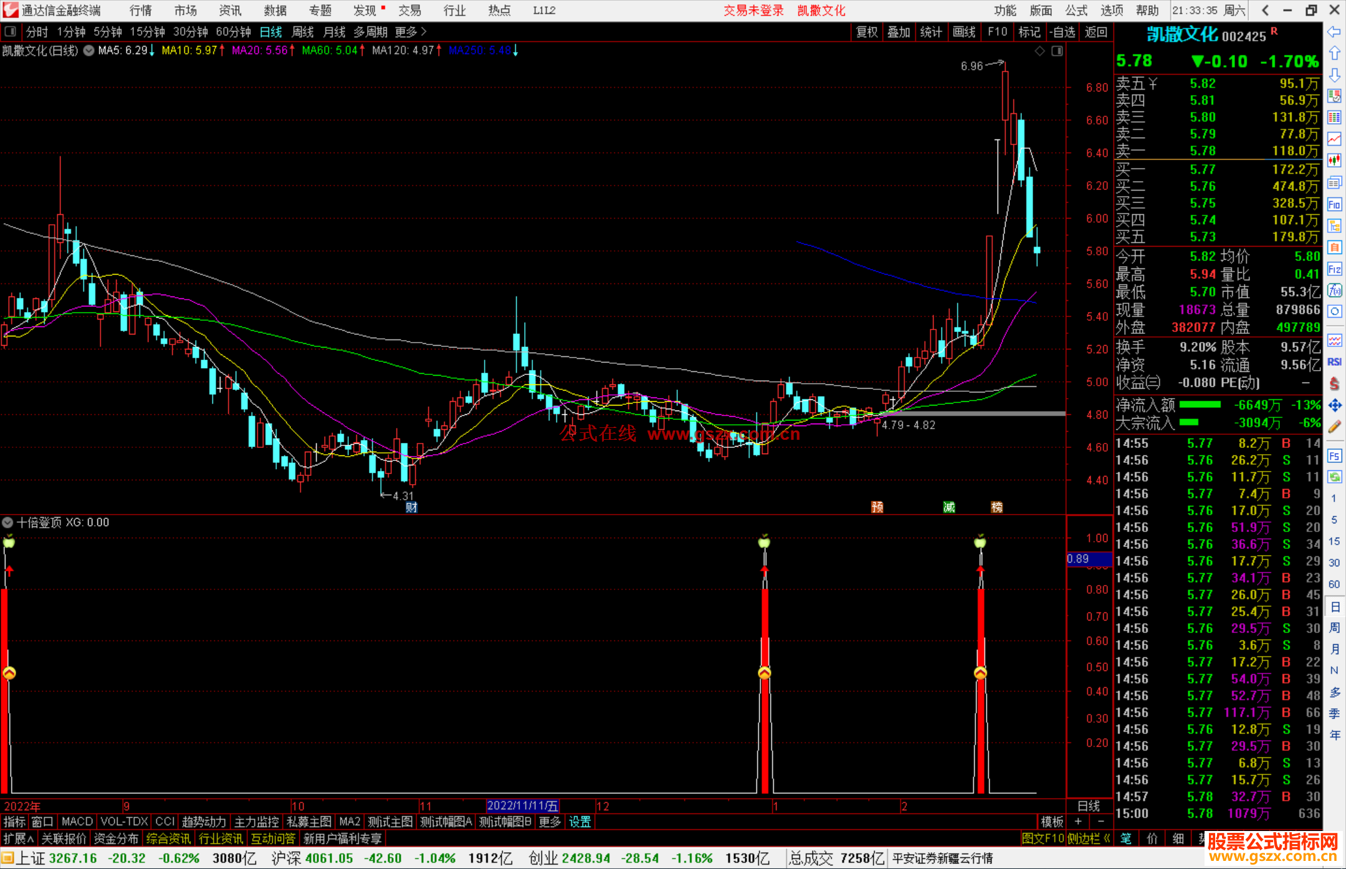Collapse the 侧边栏 sidebar with chevrons

coord(1089,838)
